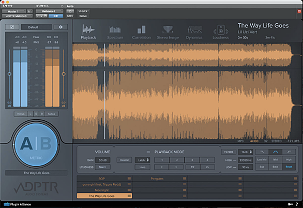Switch to the Spectrum analyzer view
303x208 pixels.
tap(115, 33)
